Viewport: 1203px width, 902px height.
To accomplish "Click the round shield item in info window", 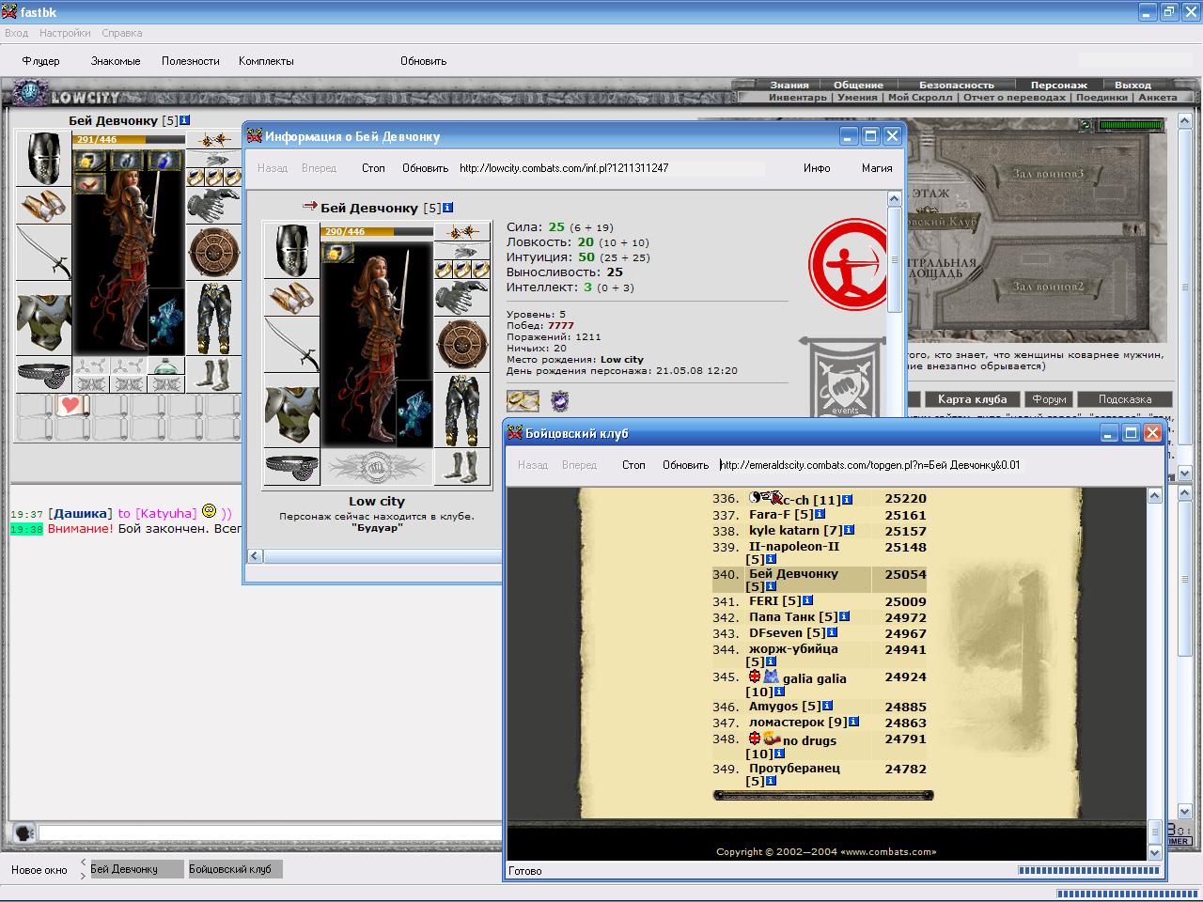I will tap(462, 345).
